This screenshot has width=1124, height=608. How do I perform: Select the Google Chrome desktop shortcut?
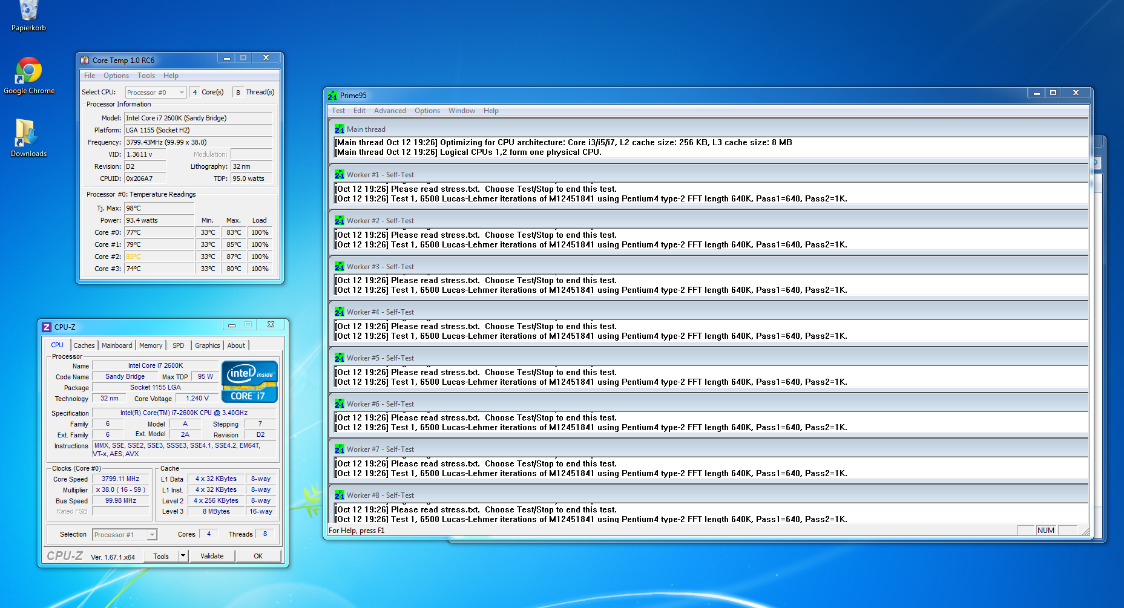click(29, 76)
